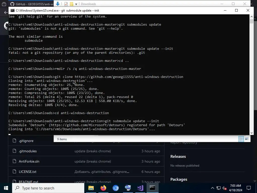Click the file icon beside LICENSE.txt
The height and width of the screenshot is (193, 257).
(x=14, y=172)
